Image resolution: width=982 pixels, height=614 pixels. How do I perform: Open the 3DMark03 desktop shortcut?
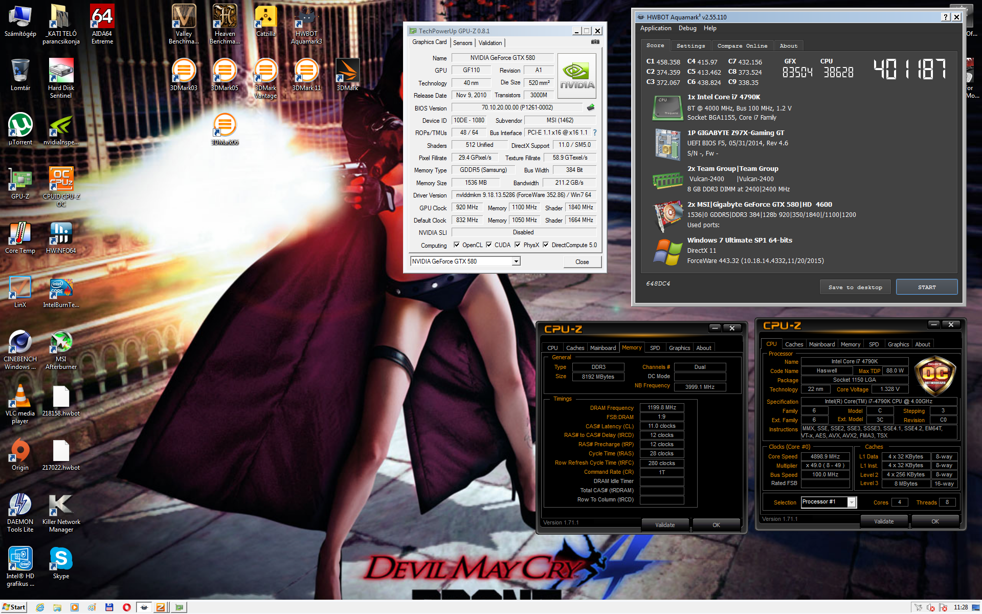(x=184, y=75)
